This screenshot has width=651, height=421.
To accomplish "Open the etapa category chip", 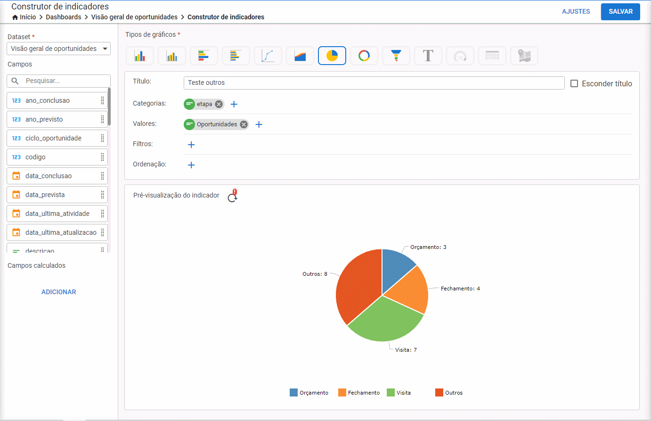I will tap(204, 104).
